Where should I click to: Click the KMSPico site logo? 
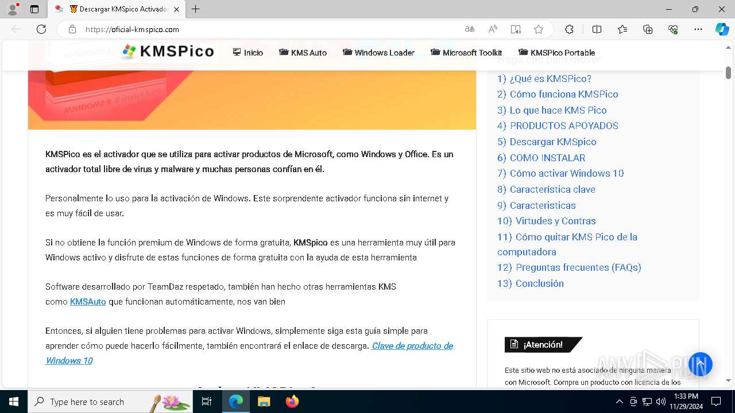coord(168,52)
